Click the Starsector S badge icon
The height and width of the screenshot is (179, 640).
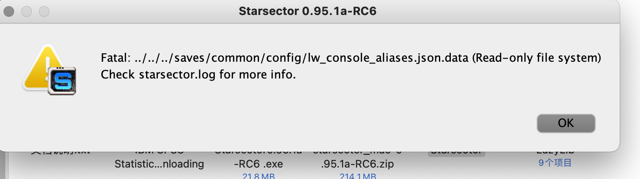pos(62,81)
